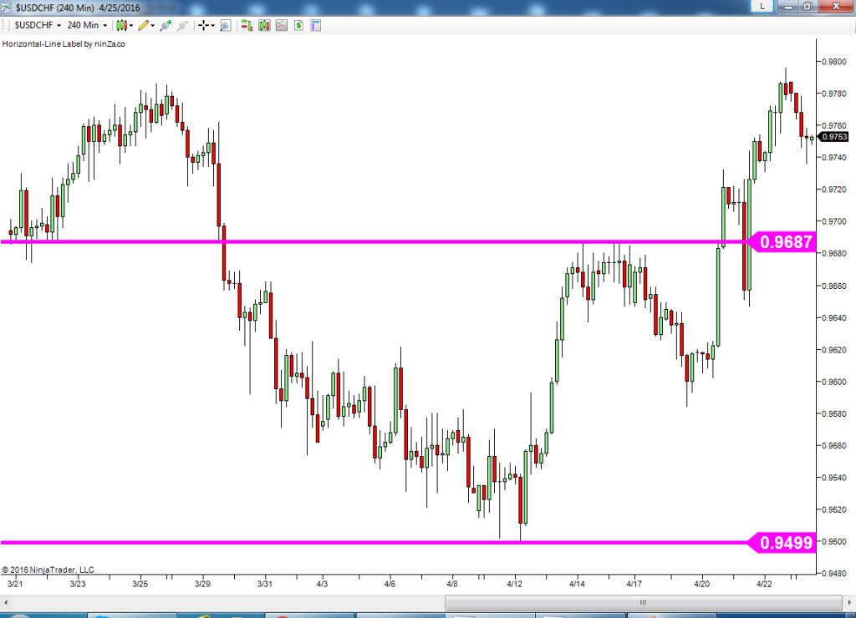Click the horizontal scrollbar thumb
Viewport: 856px width, 618px height.
[644, 603]
